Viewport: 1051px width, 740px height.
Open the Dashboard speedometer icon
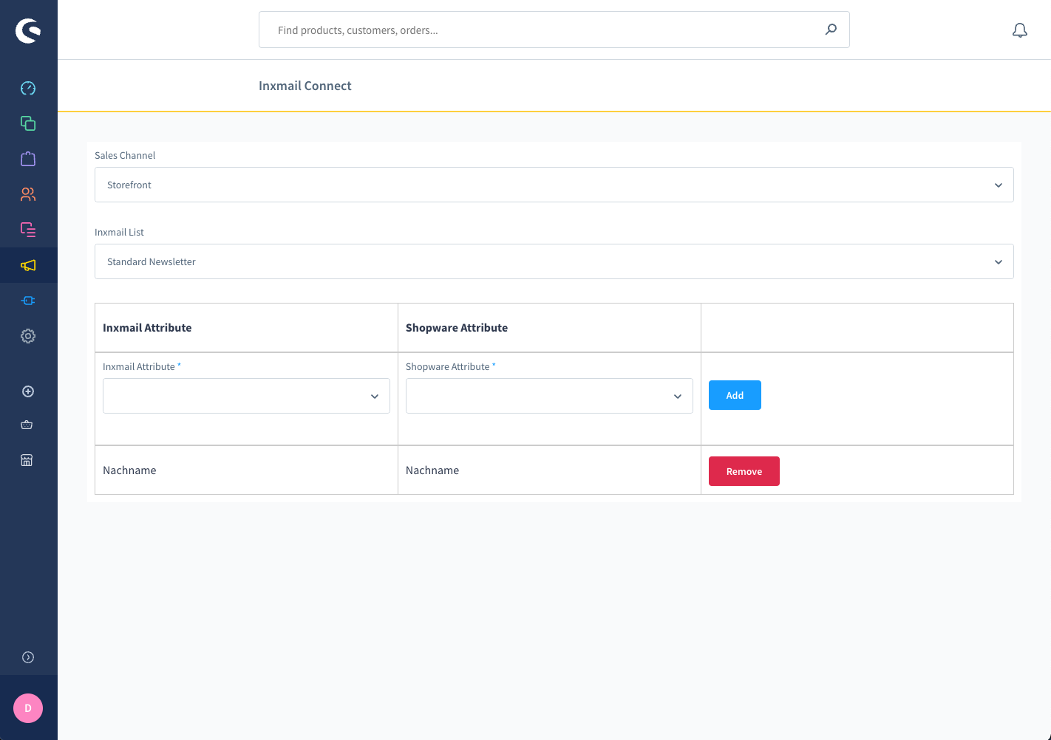pyautogui.click(x=28, y=88)
